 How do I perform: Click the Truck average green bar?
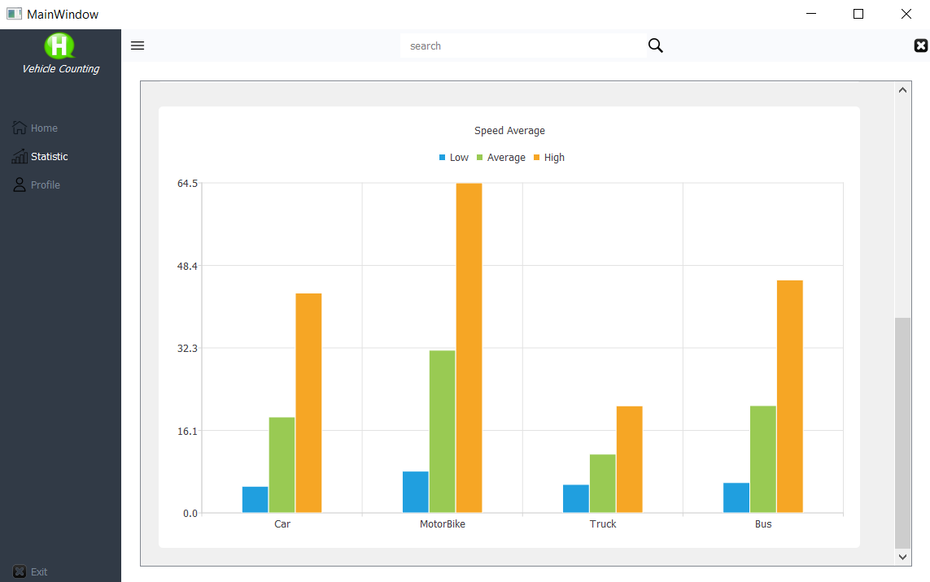click(603, 484)
